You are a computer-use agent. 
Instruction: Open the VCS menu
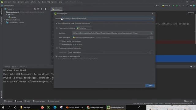49,2
